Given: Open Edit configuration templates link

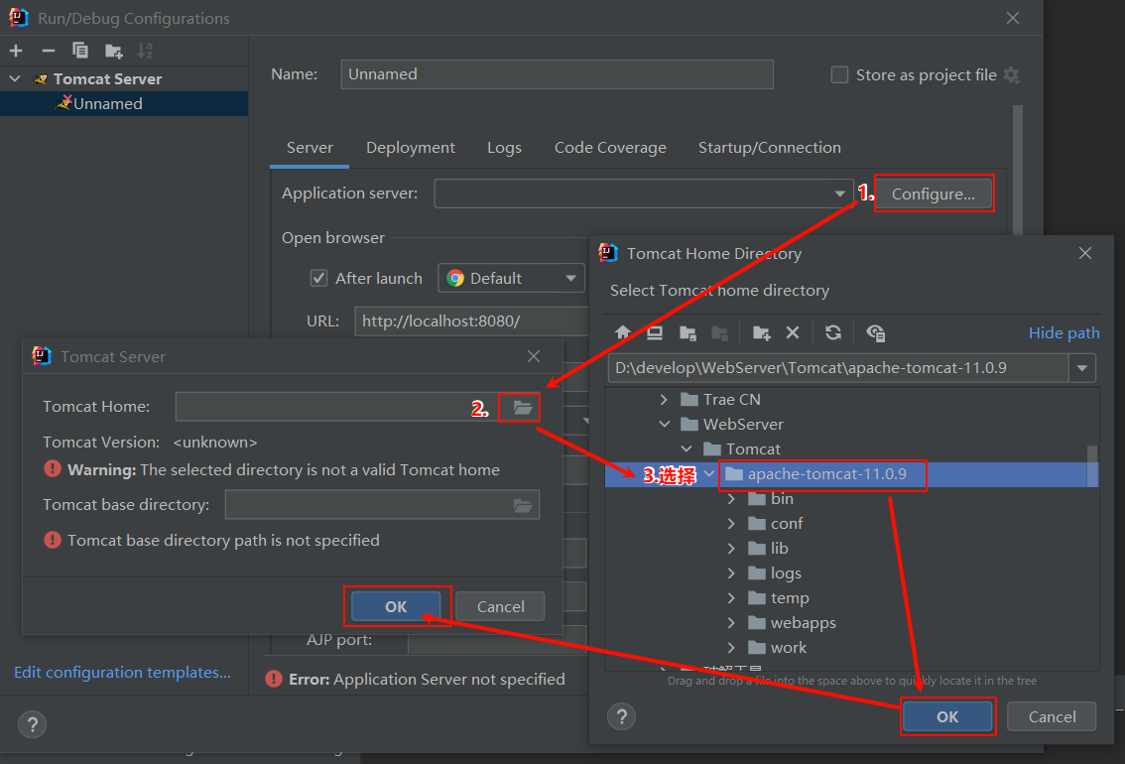Looking at the screenshot, I should 123,672.
